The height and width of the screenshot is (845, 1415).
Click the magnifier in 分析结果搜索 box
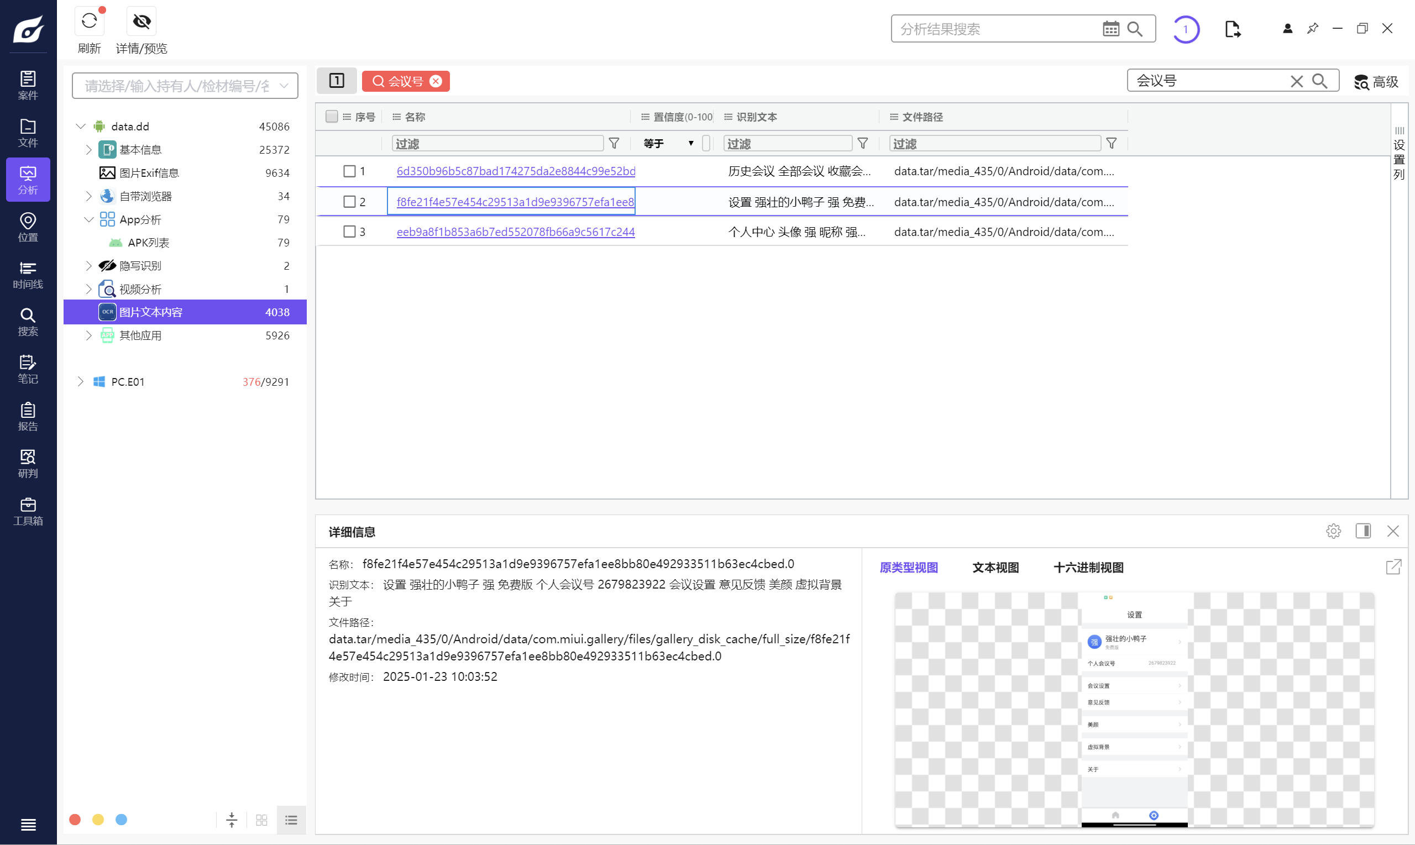point(1135,29)
